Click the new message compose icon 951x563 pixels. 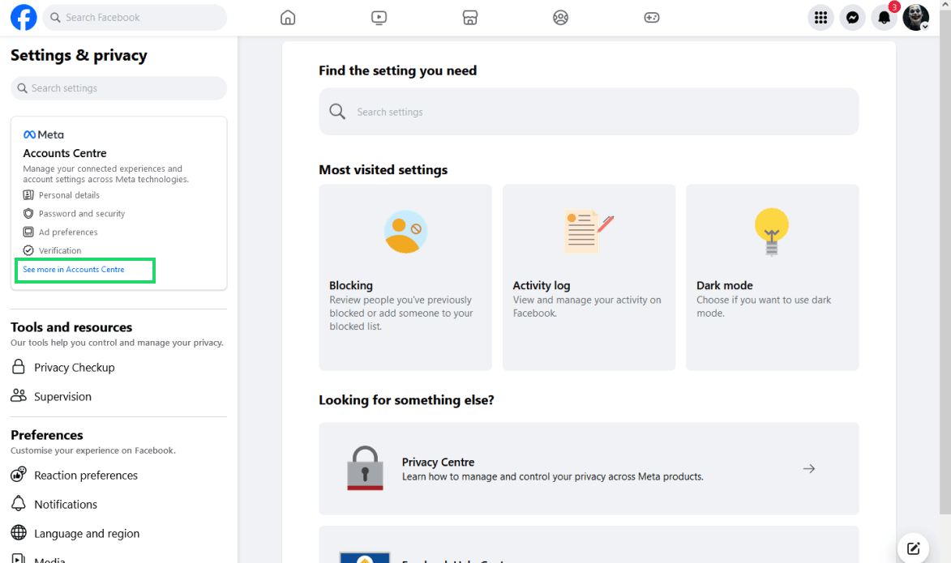[913, 548]
